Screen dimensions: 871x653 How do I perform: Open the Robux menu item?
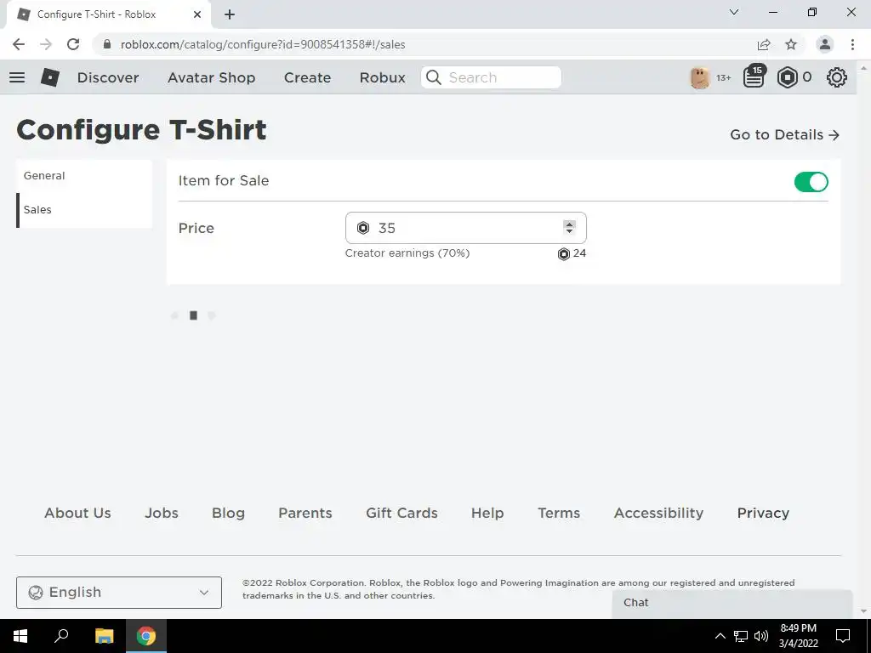click(383, 77)
